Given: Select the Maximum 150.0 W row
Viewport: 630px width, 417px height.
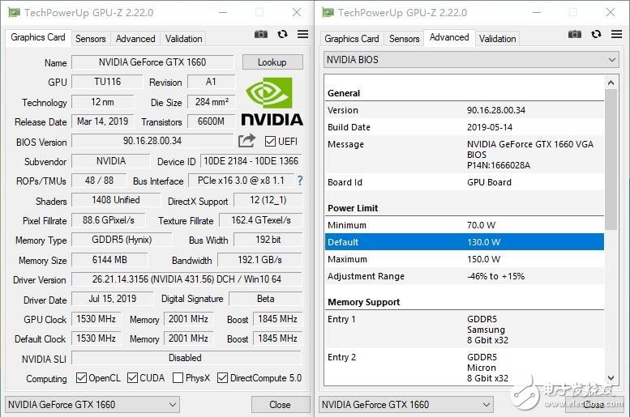Looking at the screenshot, I should point(464,259).
